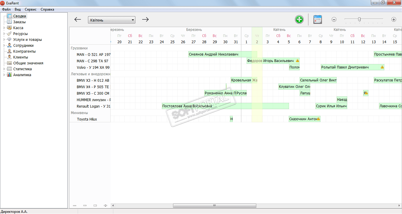Image resolution: width=402 pixels, height=214 pixels.
Task: Open the Контрагенты contractor icon
Action: pyautogui.click(x=9, y=51)
